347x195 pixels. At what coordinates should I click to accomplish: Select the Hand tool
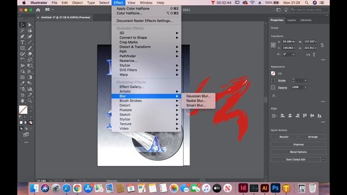[x=22, y=101]
